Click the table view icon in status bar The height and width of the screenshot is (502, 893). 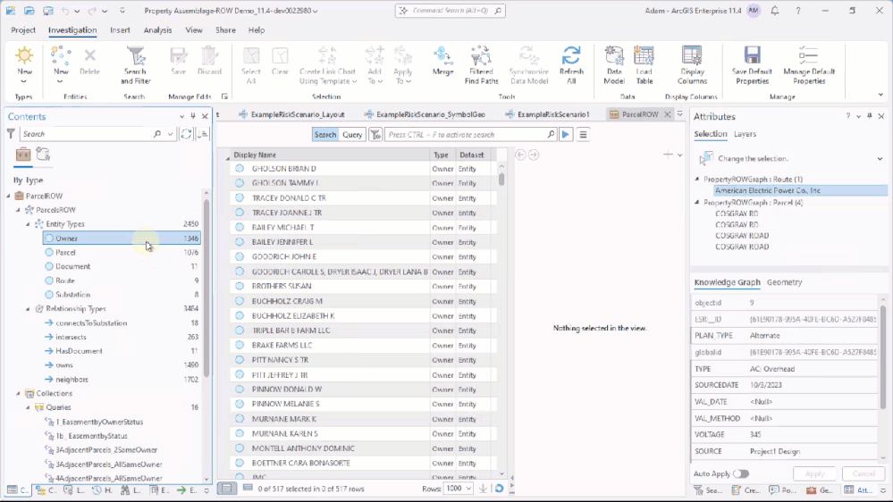(227, 489)
